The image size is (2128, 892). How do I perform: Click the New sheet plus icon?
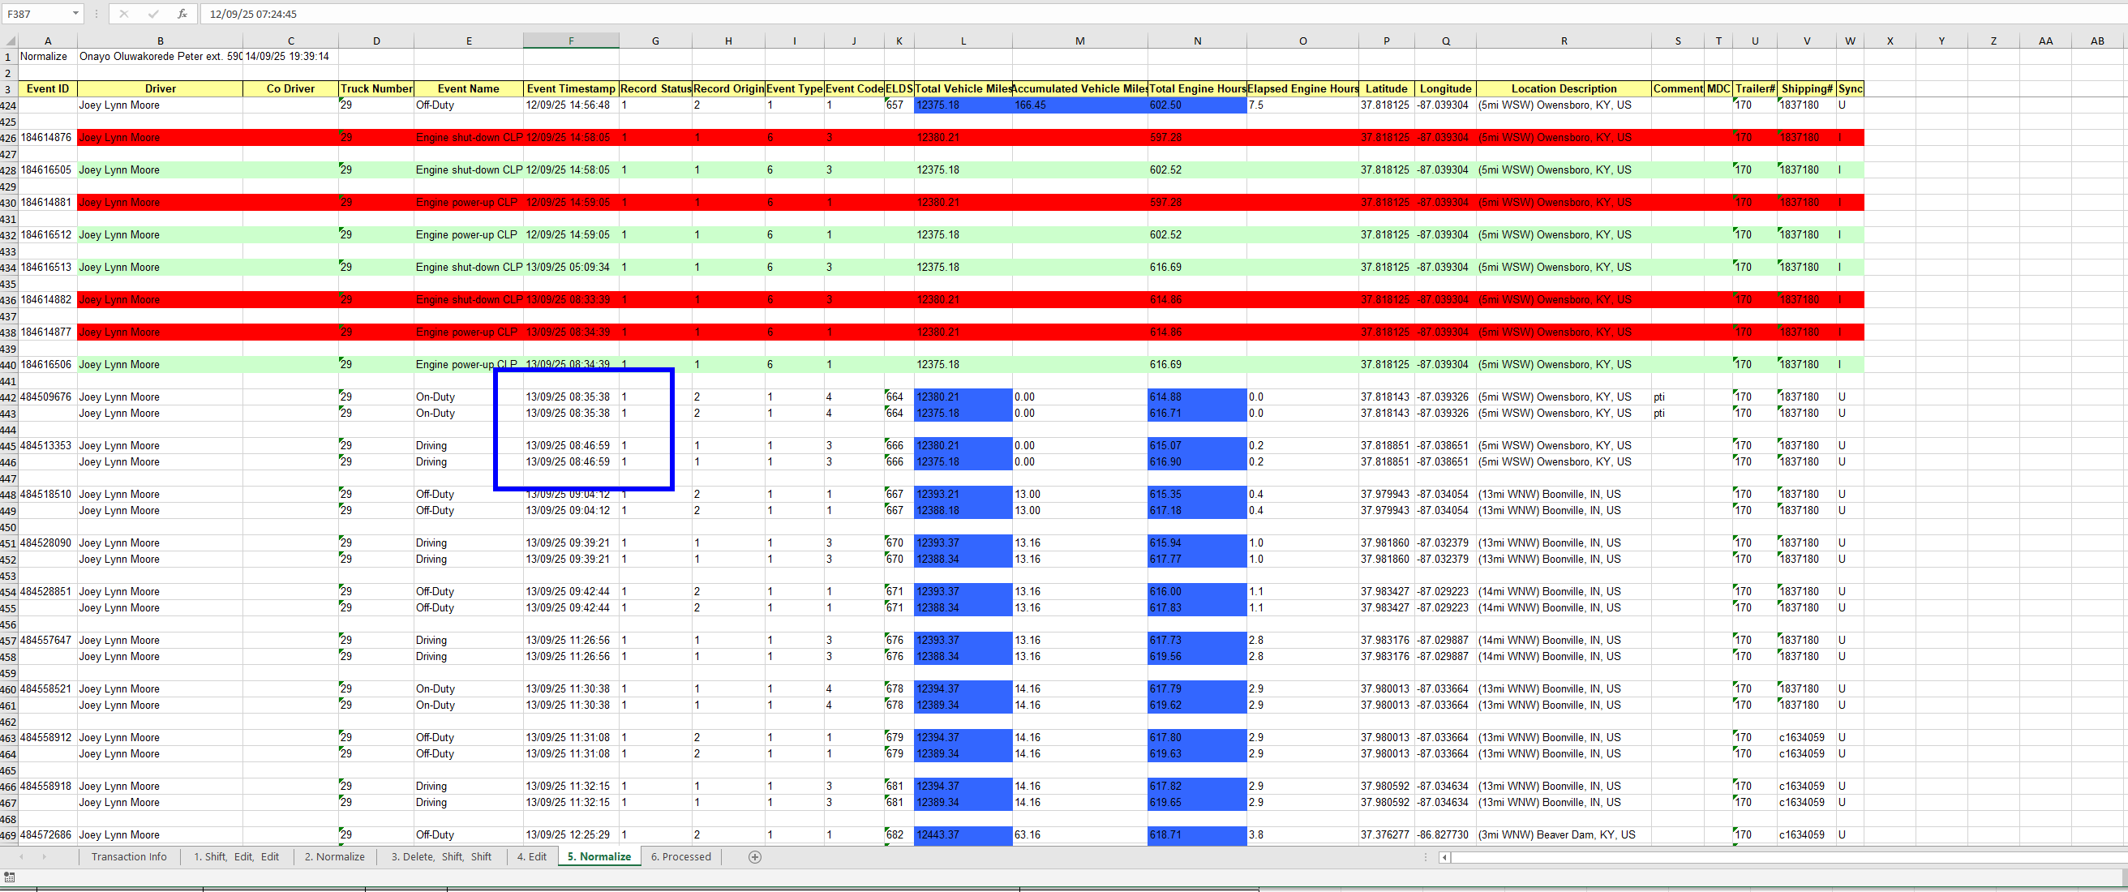pos(754,857)
